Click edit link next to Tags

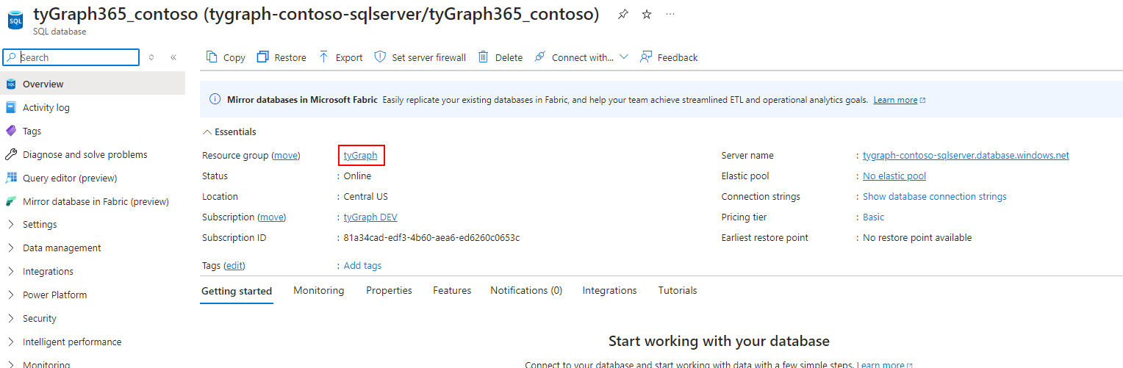click(x=234, y=265)
